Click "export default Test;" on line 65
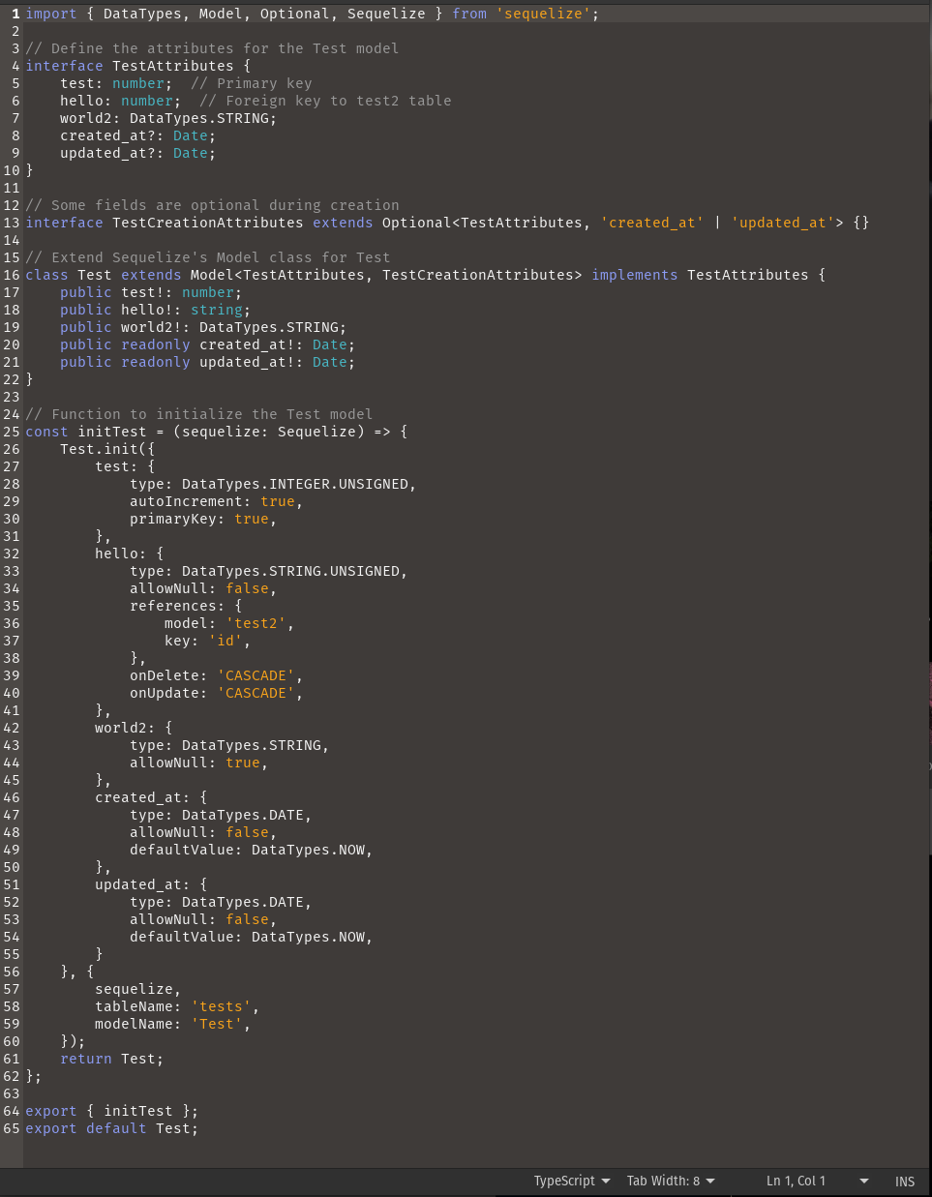 click(111, 1128)
